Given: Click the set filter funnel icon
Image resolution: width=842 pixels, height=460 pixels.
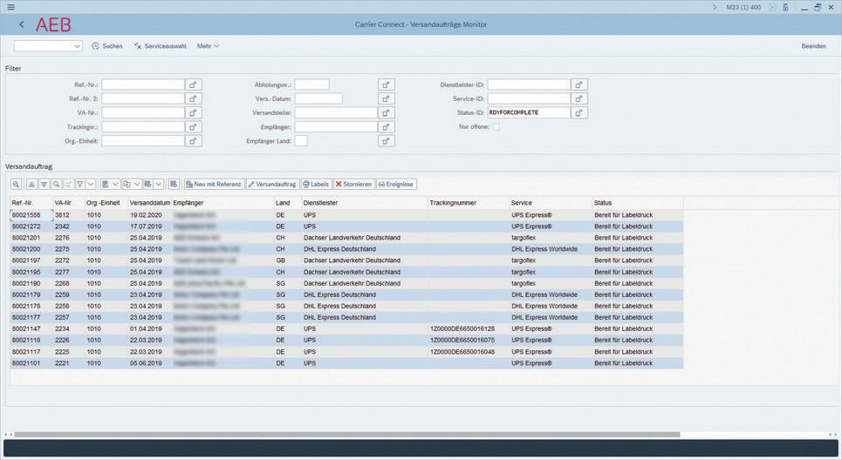Looking at the screenshot, I should (x=80, y=184).
